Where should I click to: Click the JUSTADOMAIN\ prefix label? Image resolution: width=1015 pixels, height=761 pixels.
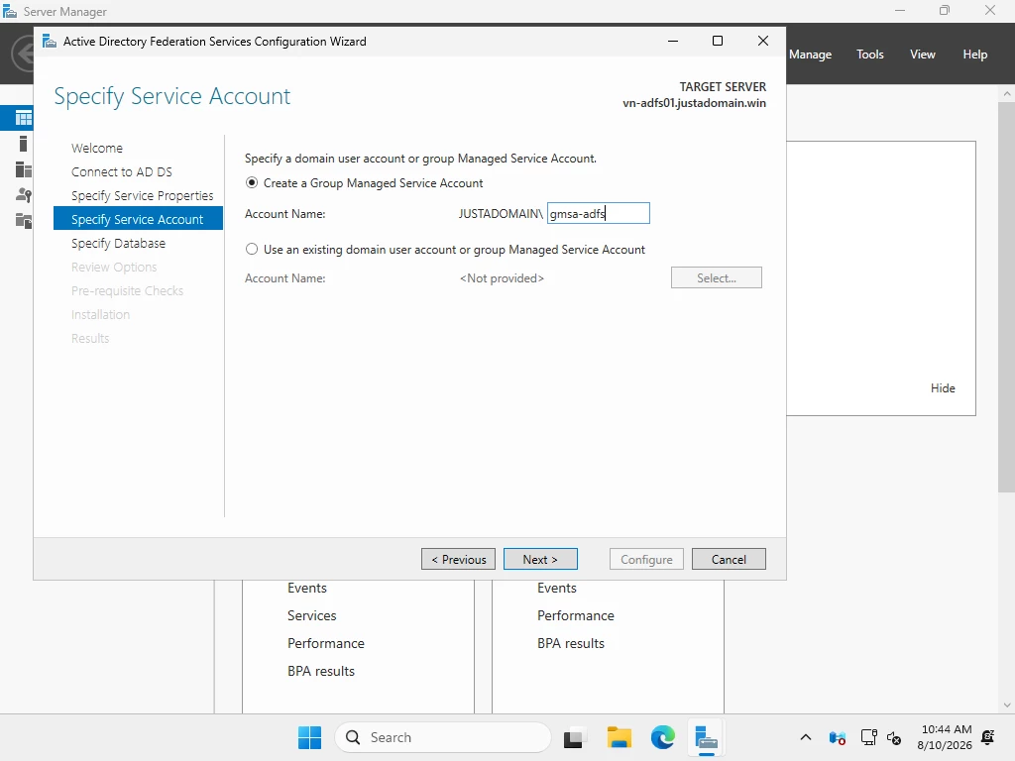(501, 214)
